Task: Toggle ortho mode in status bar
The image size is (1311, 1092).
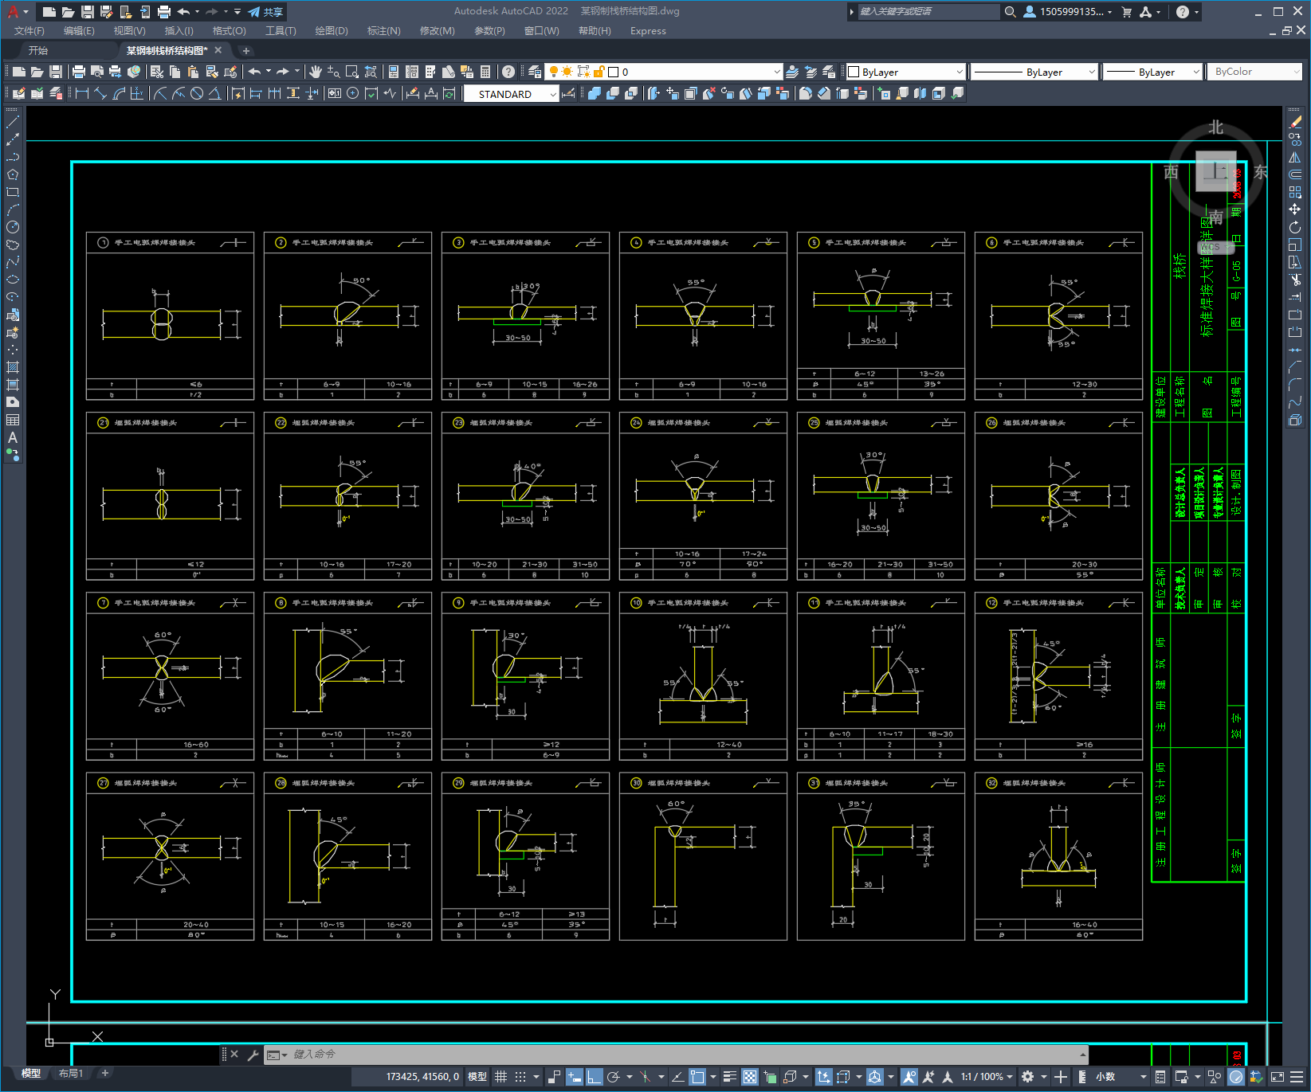Action: [595, 1077]
